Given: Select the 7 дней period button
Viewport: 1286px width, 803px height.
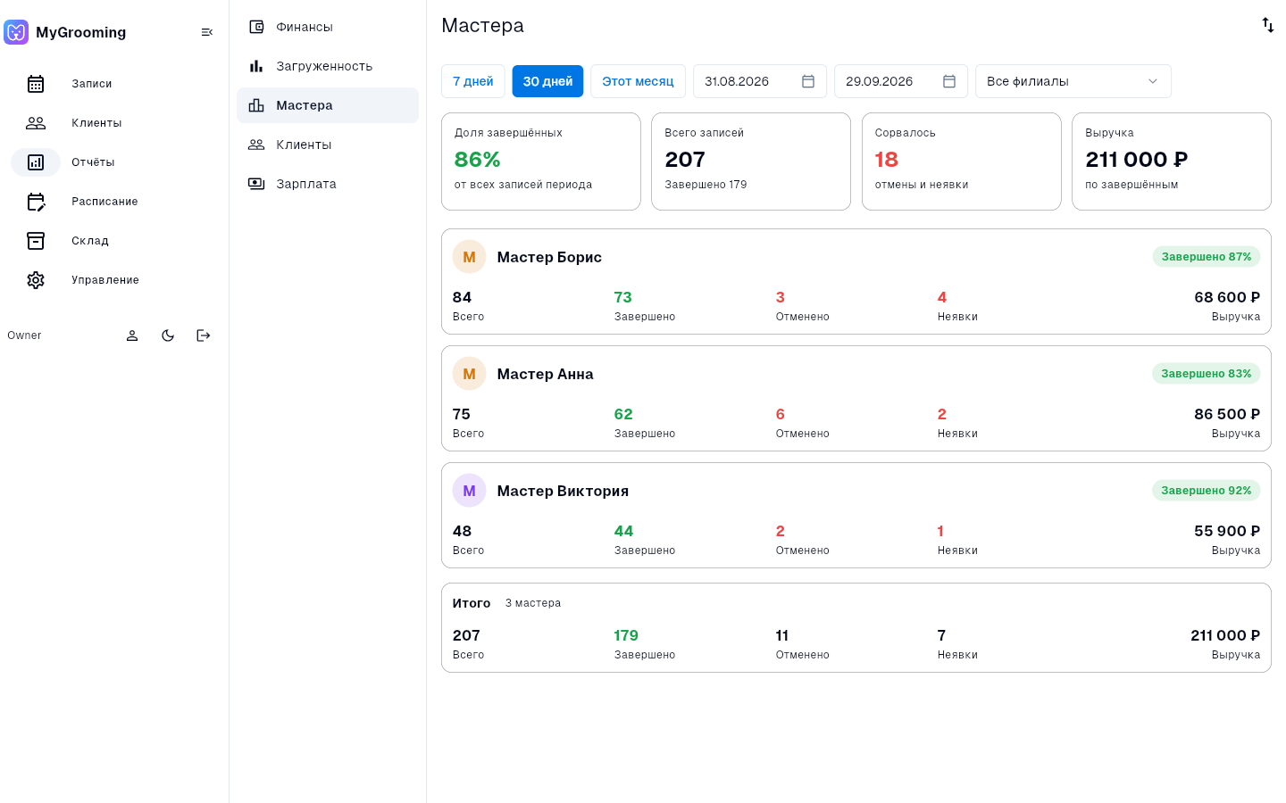Looking at the screenshot, I should tap(473, 81).
